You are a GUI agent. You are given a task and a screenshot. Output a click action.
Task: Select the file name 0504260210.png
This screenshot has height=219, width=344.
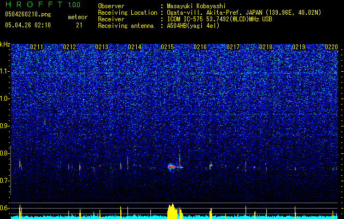click(28, 14)
